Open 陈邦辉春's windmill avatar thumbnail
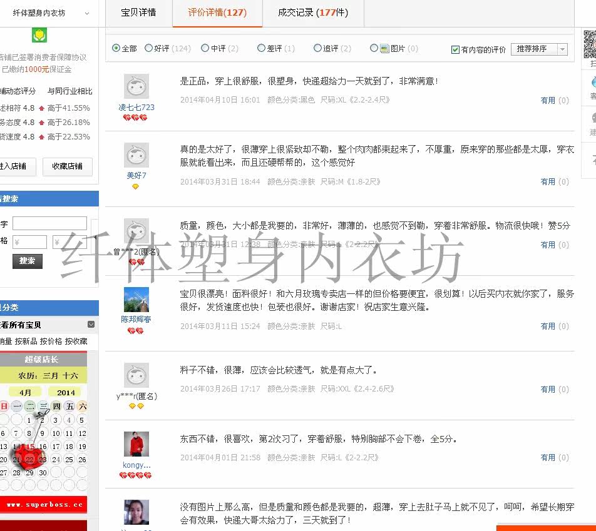 click(x=136, y=300)
